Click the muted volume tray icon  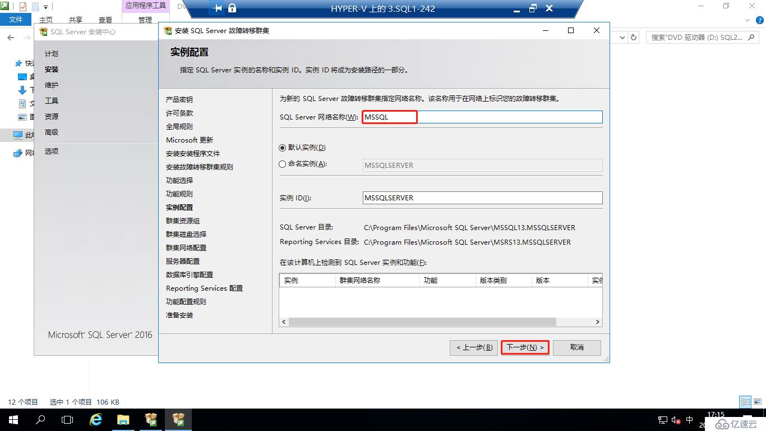point(676,420)
